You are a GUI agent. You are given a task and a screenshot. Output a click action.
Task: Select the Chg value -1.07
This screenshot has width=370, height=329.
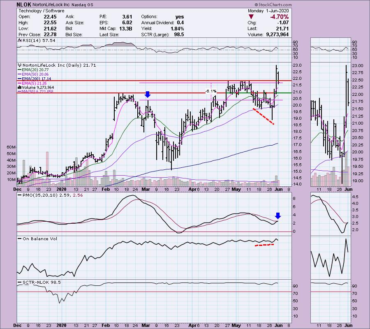(283, 23)
